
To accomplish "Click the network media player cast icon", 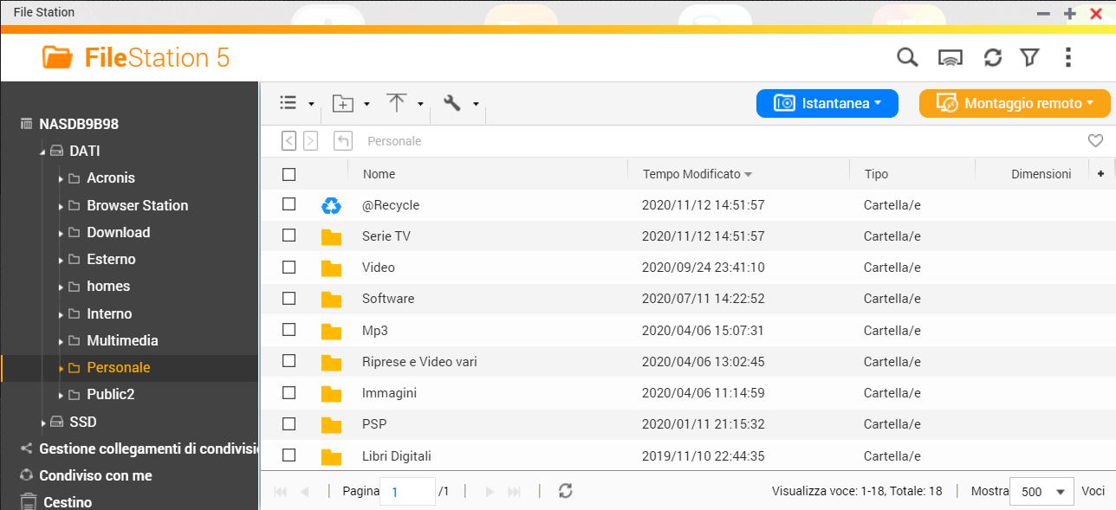I will point(951,58).
